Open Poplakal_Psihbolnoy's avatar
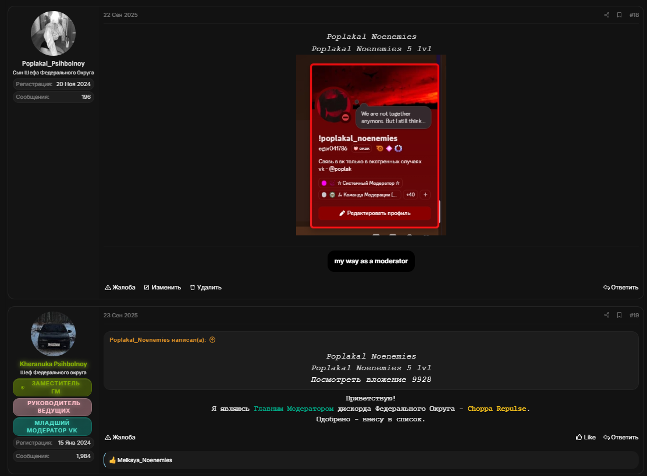The image size is (647, 476). pos(53,33)
